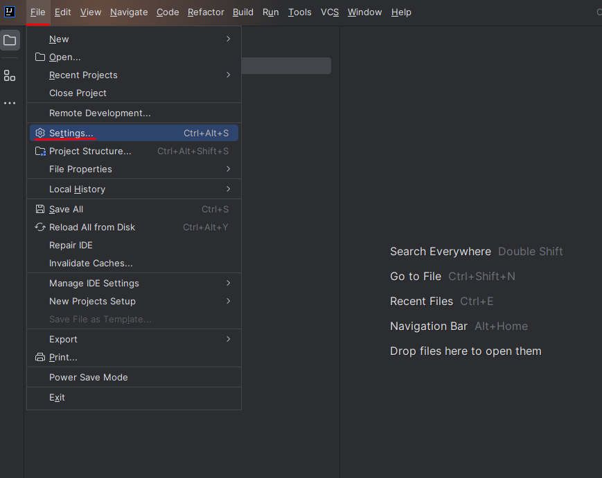This screenshot has height=478, width=602.
Task: Click the Navigation Bar hint text
Action: (428, 327)
